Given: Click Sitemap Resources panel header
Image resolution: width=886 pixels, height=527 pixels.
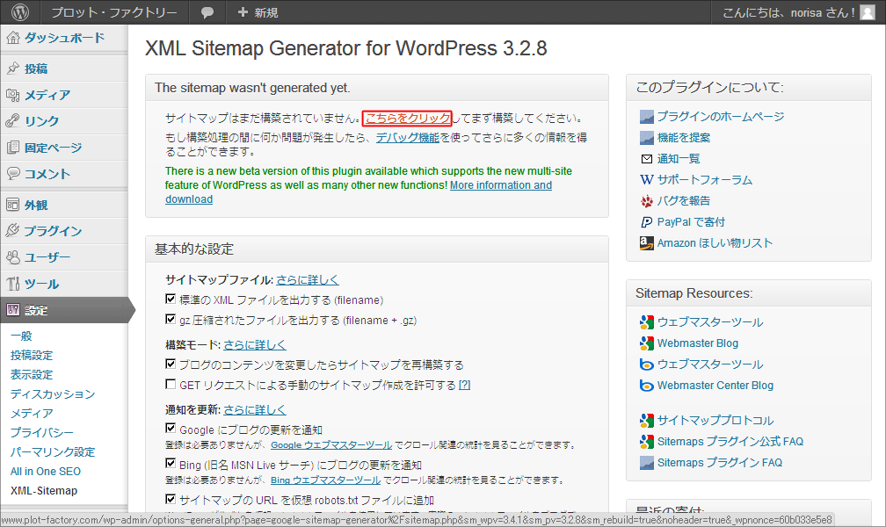Looking at the screenshot, I should [x=749, y=293].
